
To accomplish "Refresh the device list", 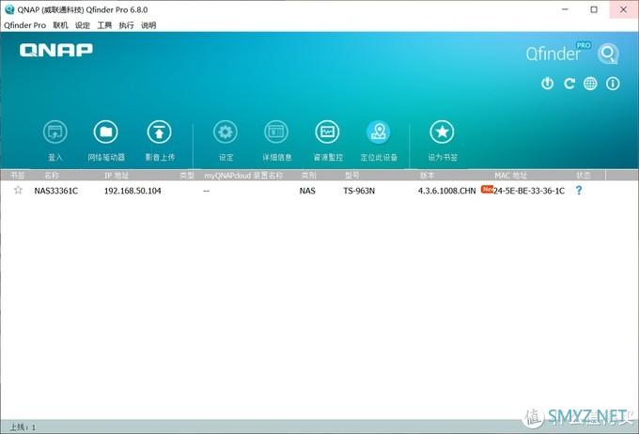I will pos(569,84).
